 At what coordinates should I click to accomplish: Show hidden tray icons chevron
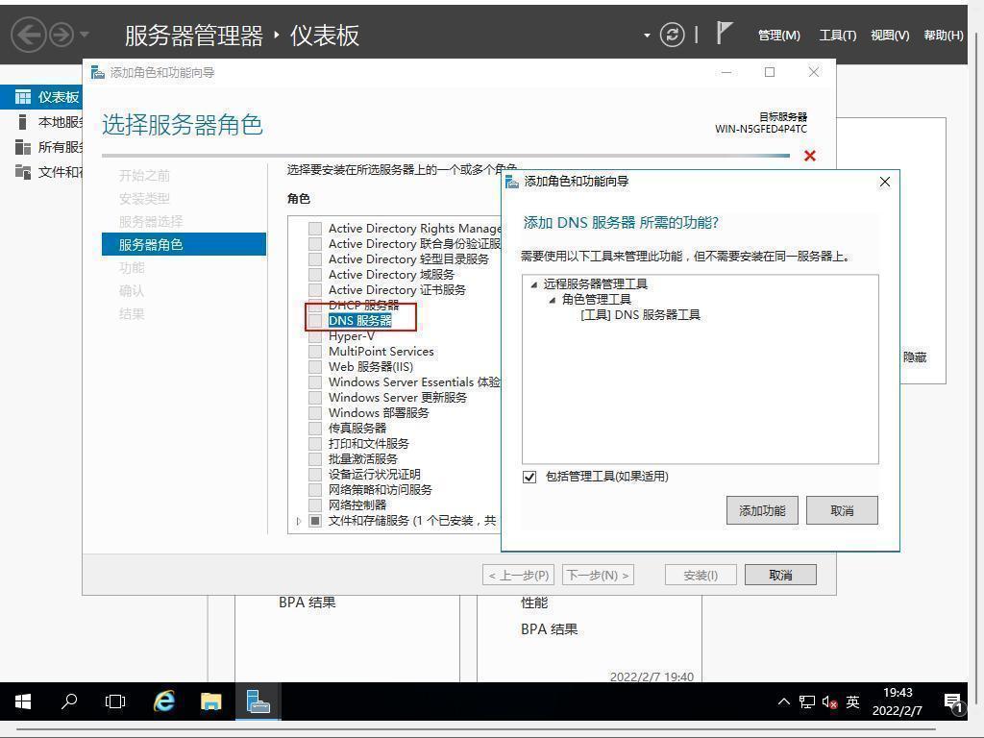point(784,701)
